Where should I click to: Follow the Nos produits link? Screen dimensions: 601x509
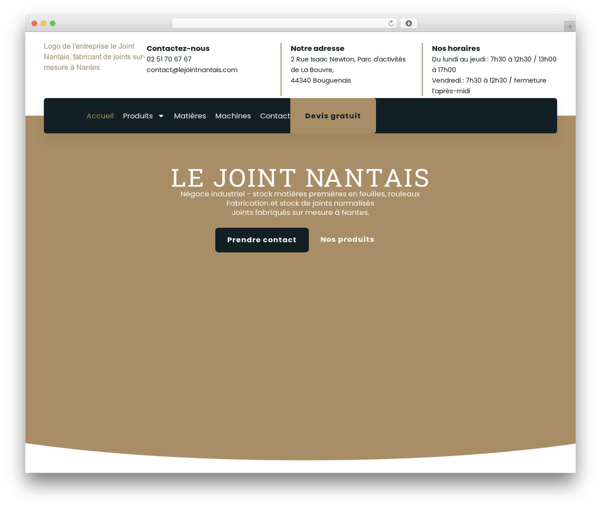[347, 239]
